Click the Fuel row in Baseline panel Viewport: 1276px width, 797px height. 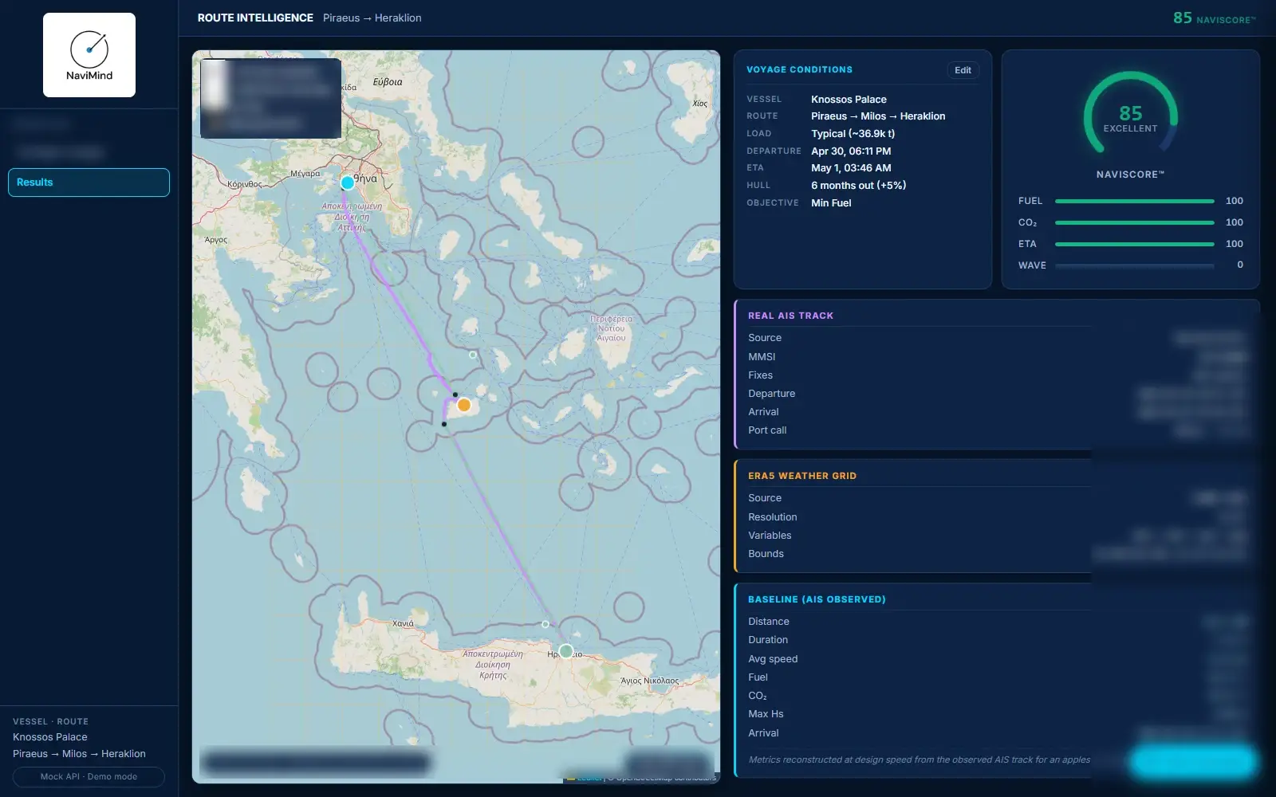(996, 677)
